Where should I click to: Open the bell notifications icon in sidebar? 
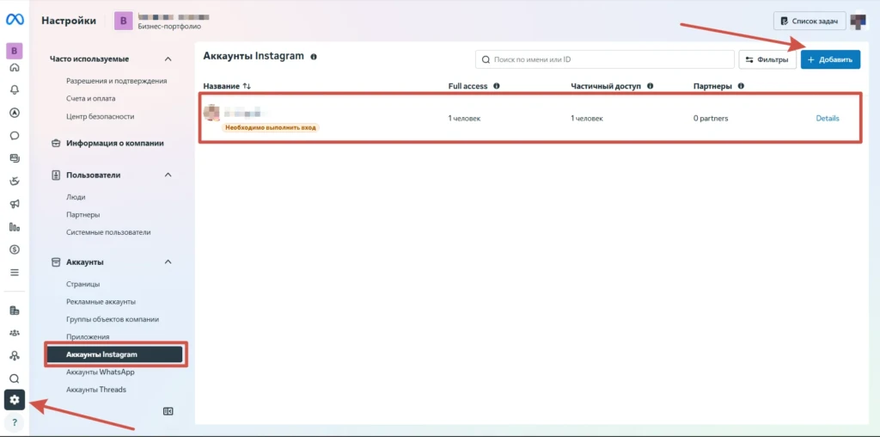pyautogui.click(x=15, y=89)
